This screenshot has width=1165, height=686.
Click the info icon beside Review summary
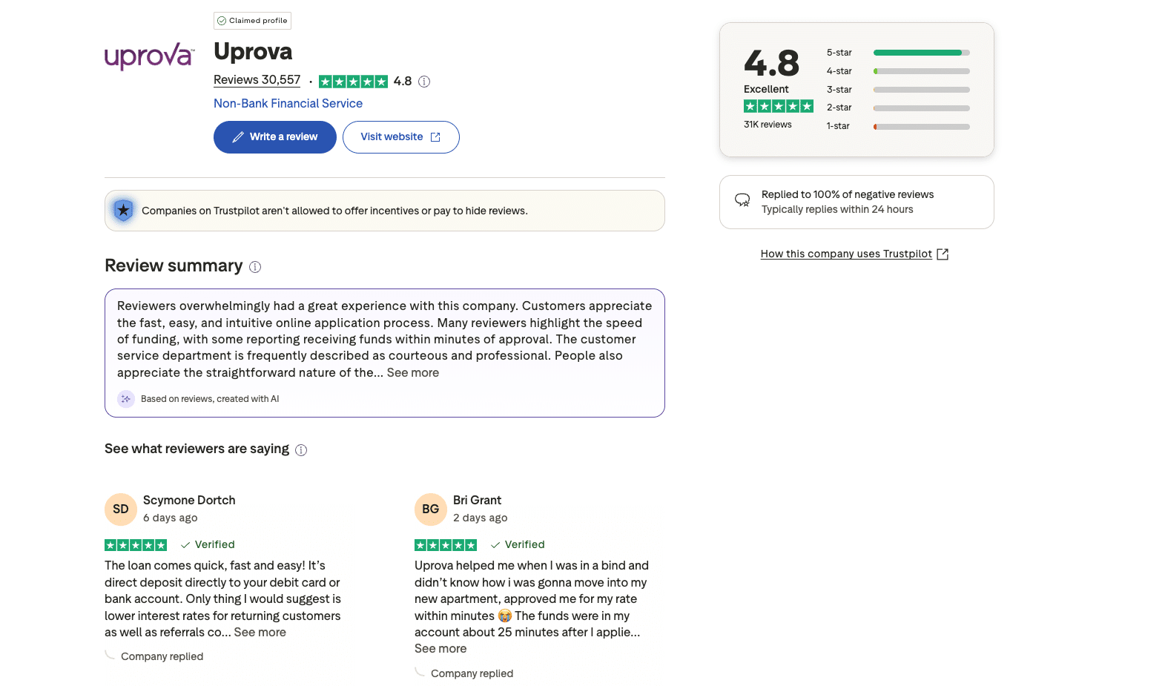coord(255,267)
